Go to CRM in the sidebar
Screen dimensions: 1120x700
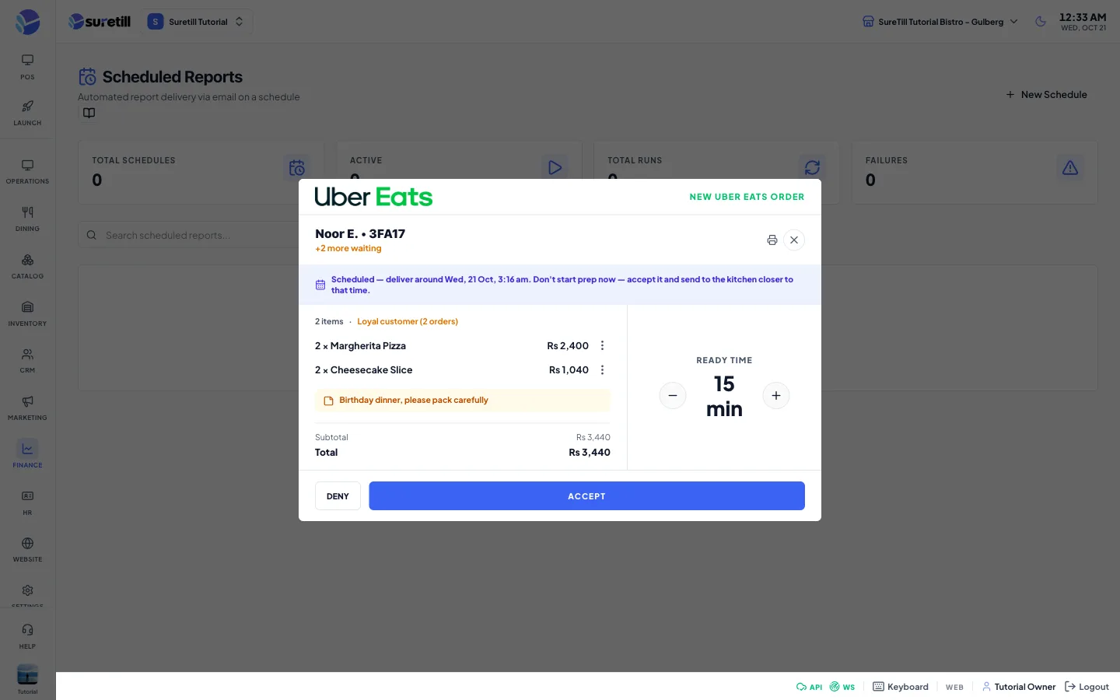[27, 361]
